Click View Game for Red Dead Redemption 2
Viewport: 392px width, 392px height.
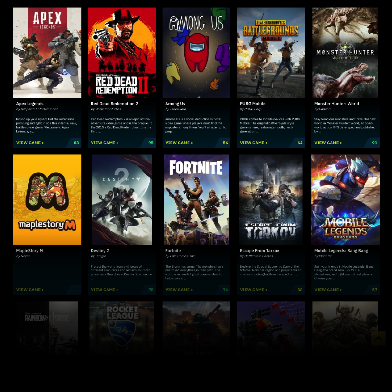[x=105, y=143]
